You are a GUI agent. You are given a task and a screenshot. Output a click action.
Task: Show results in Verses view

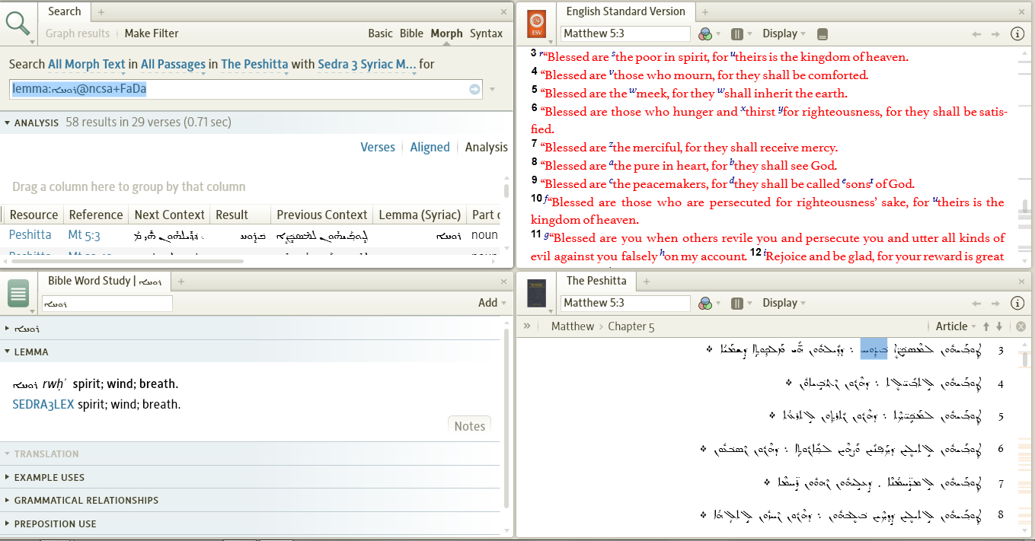378,148
